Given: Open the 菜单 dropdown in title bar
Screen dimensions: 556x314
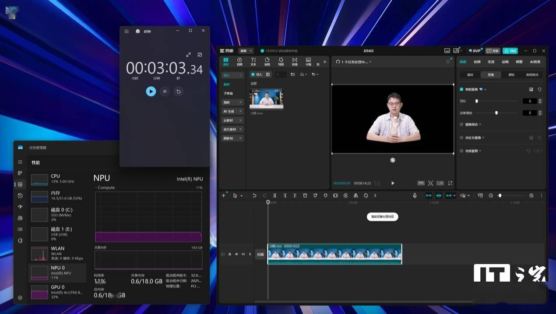Looking at the screenshot, I should coord(245,51).
